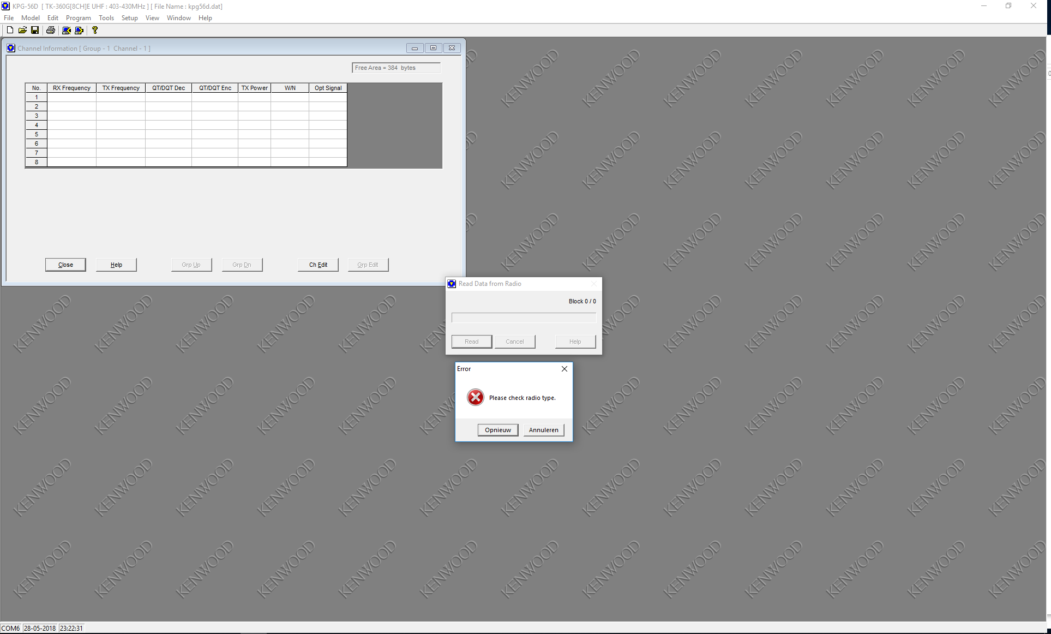Select channel row number 8
This screenshot has width=1051, height=634.
point(37,162)
